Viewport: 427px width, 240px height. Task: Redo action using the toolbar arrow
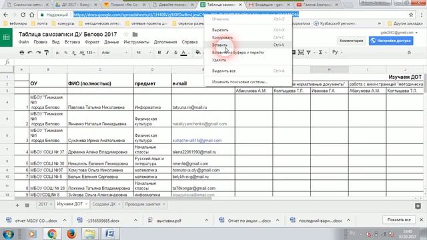click(x=38, y=53)
